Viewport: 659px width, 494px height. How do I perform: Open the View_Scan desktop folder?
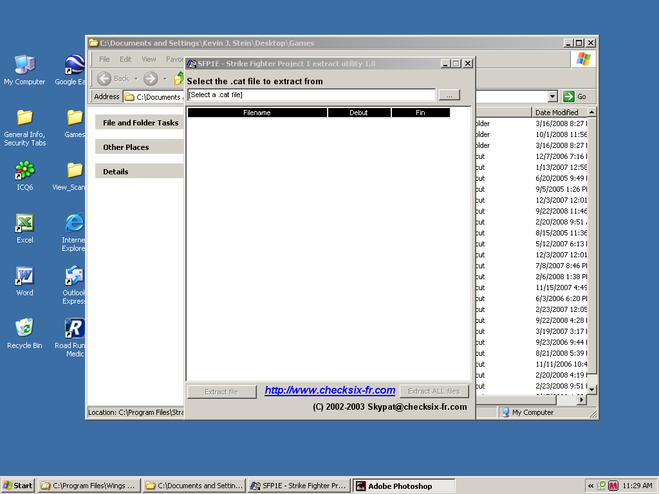pyautogui.click(x=69, y=176)
